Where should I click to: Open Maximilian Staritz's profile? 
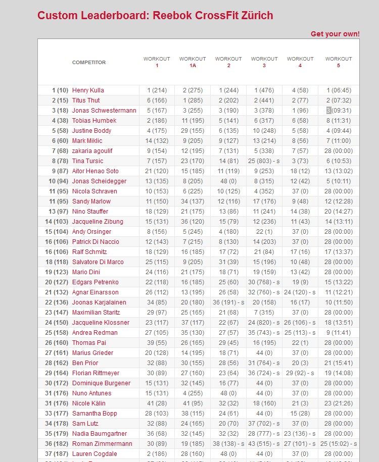pyautogui.click(x=96, y=313)
